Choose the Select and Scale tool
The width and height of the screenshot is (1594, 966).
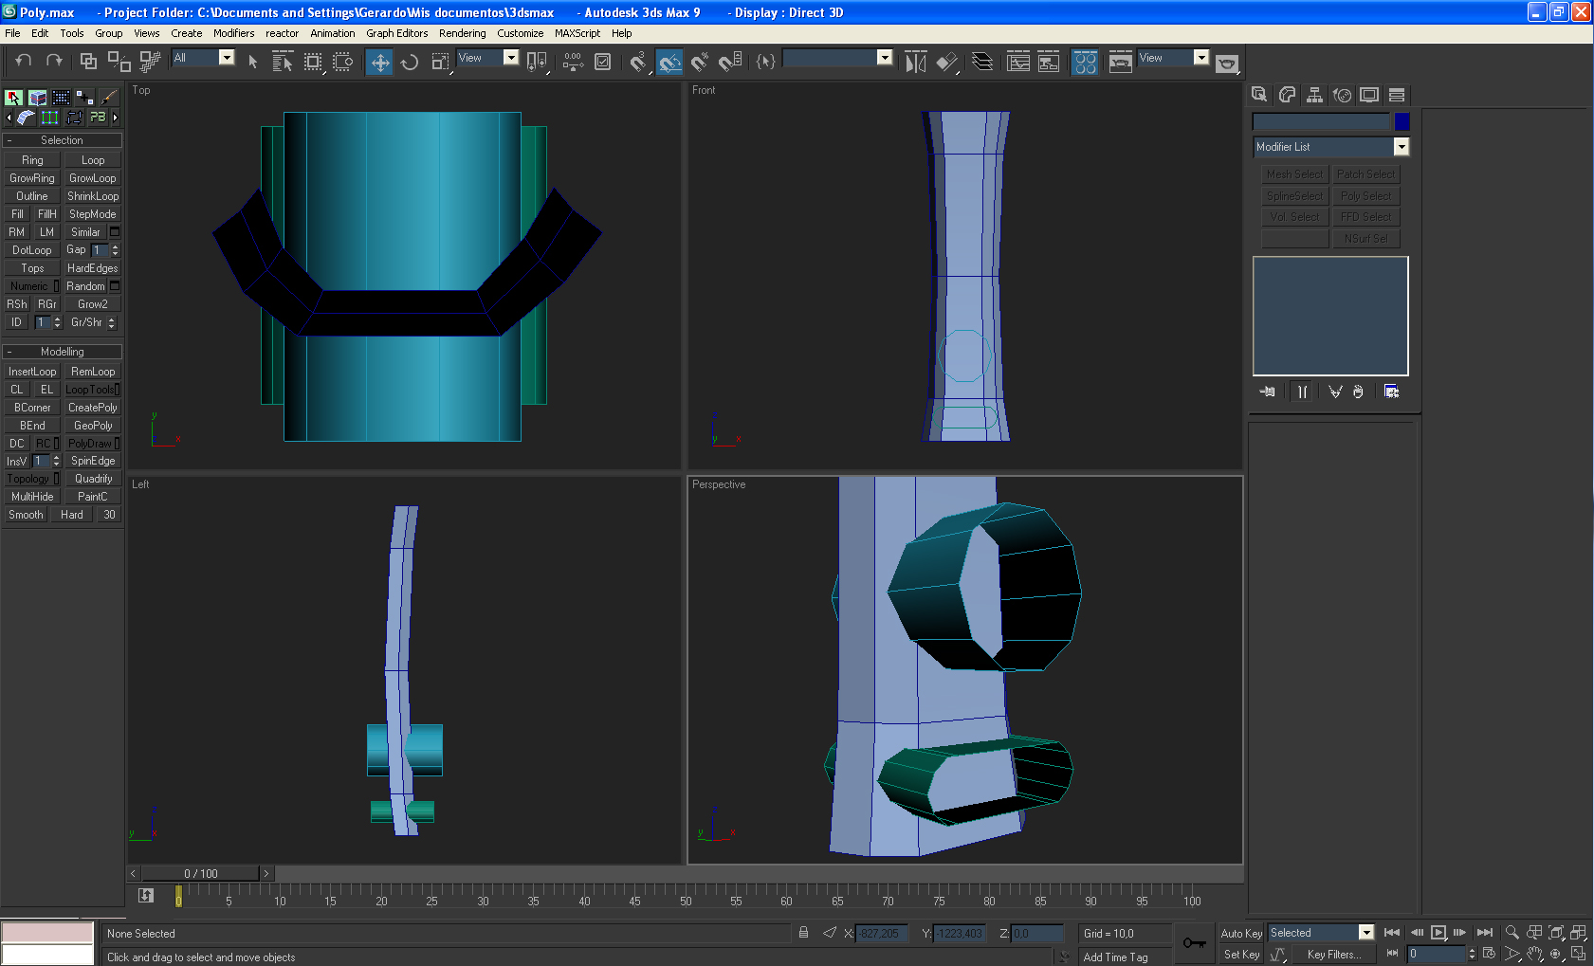click(x=440, y=63)
